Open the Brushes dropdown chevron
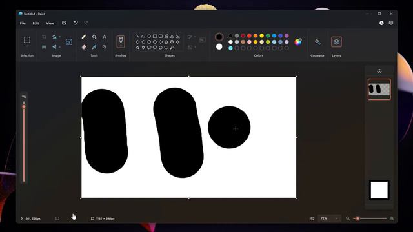Image resolution: width=413 pixels, height=232 pixels. click(x=121, y=46)
